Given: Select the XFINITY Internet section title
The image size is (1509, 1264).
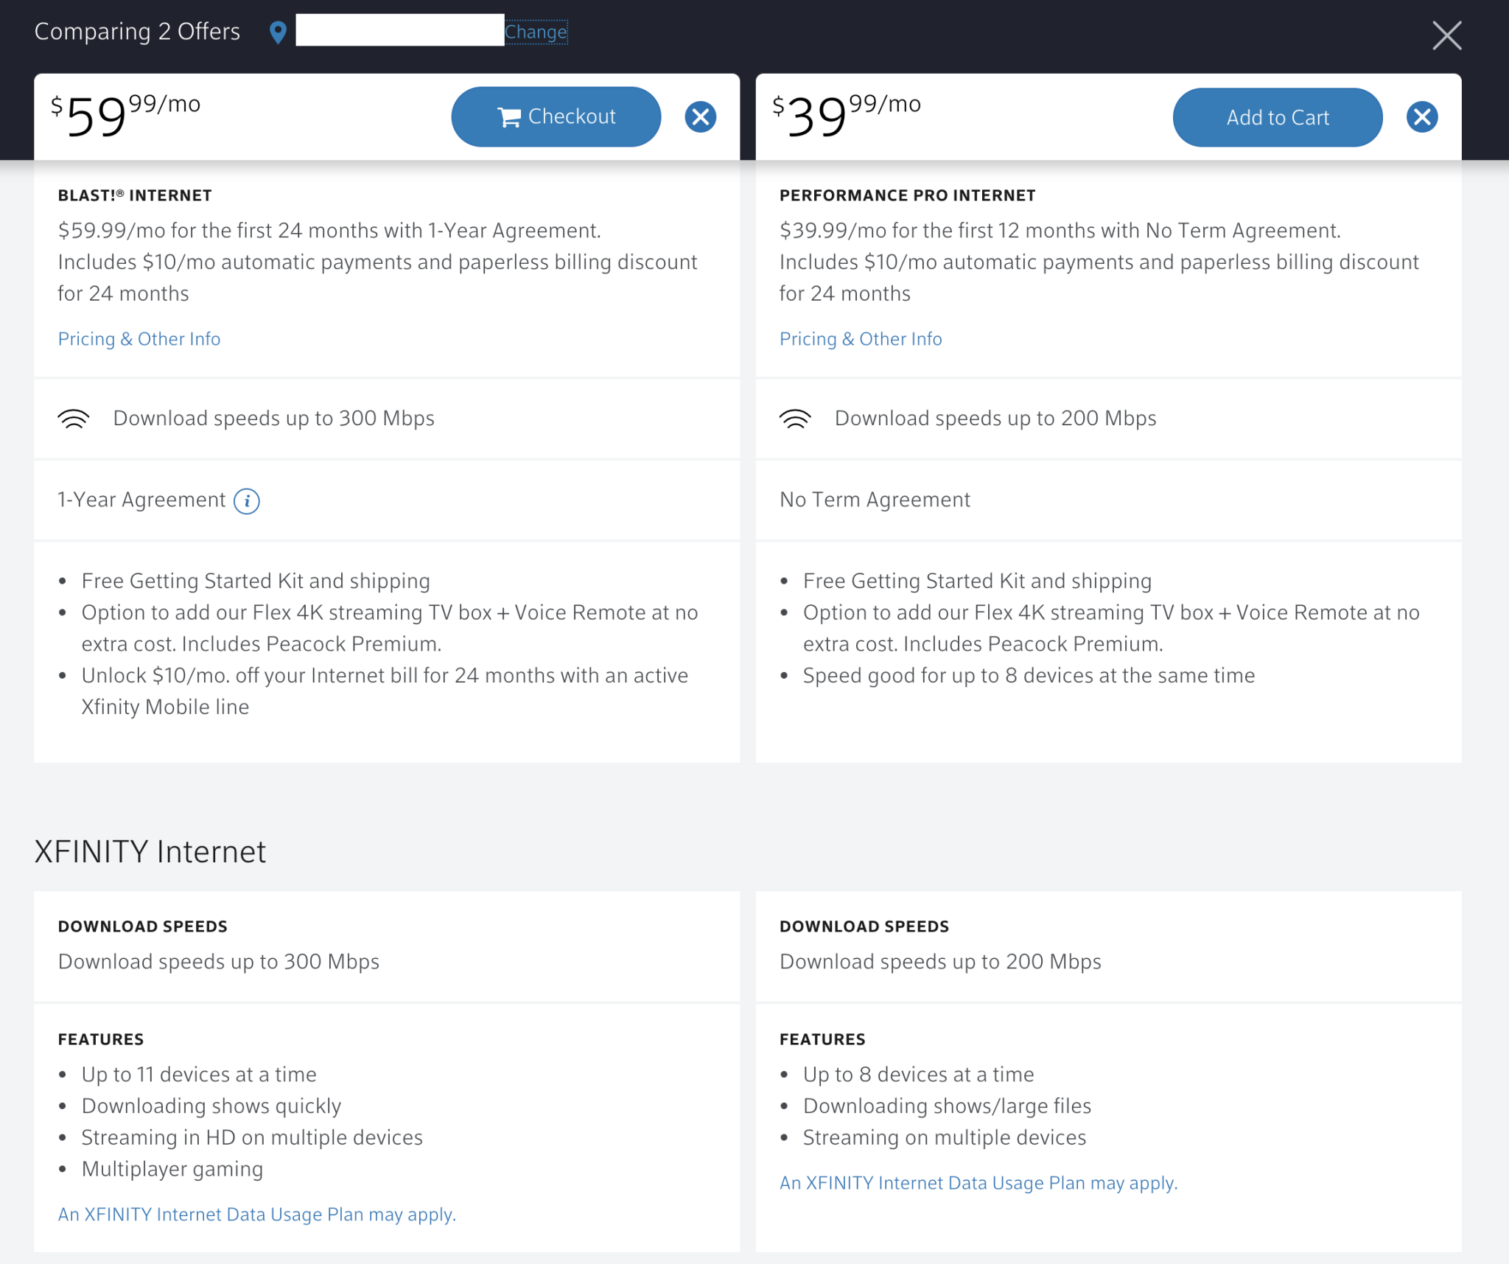Looking at the screenshot, I should (x=150, y=851).
